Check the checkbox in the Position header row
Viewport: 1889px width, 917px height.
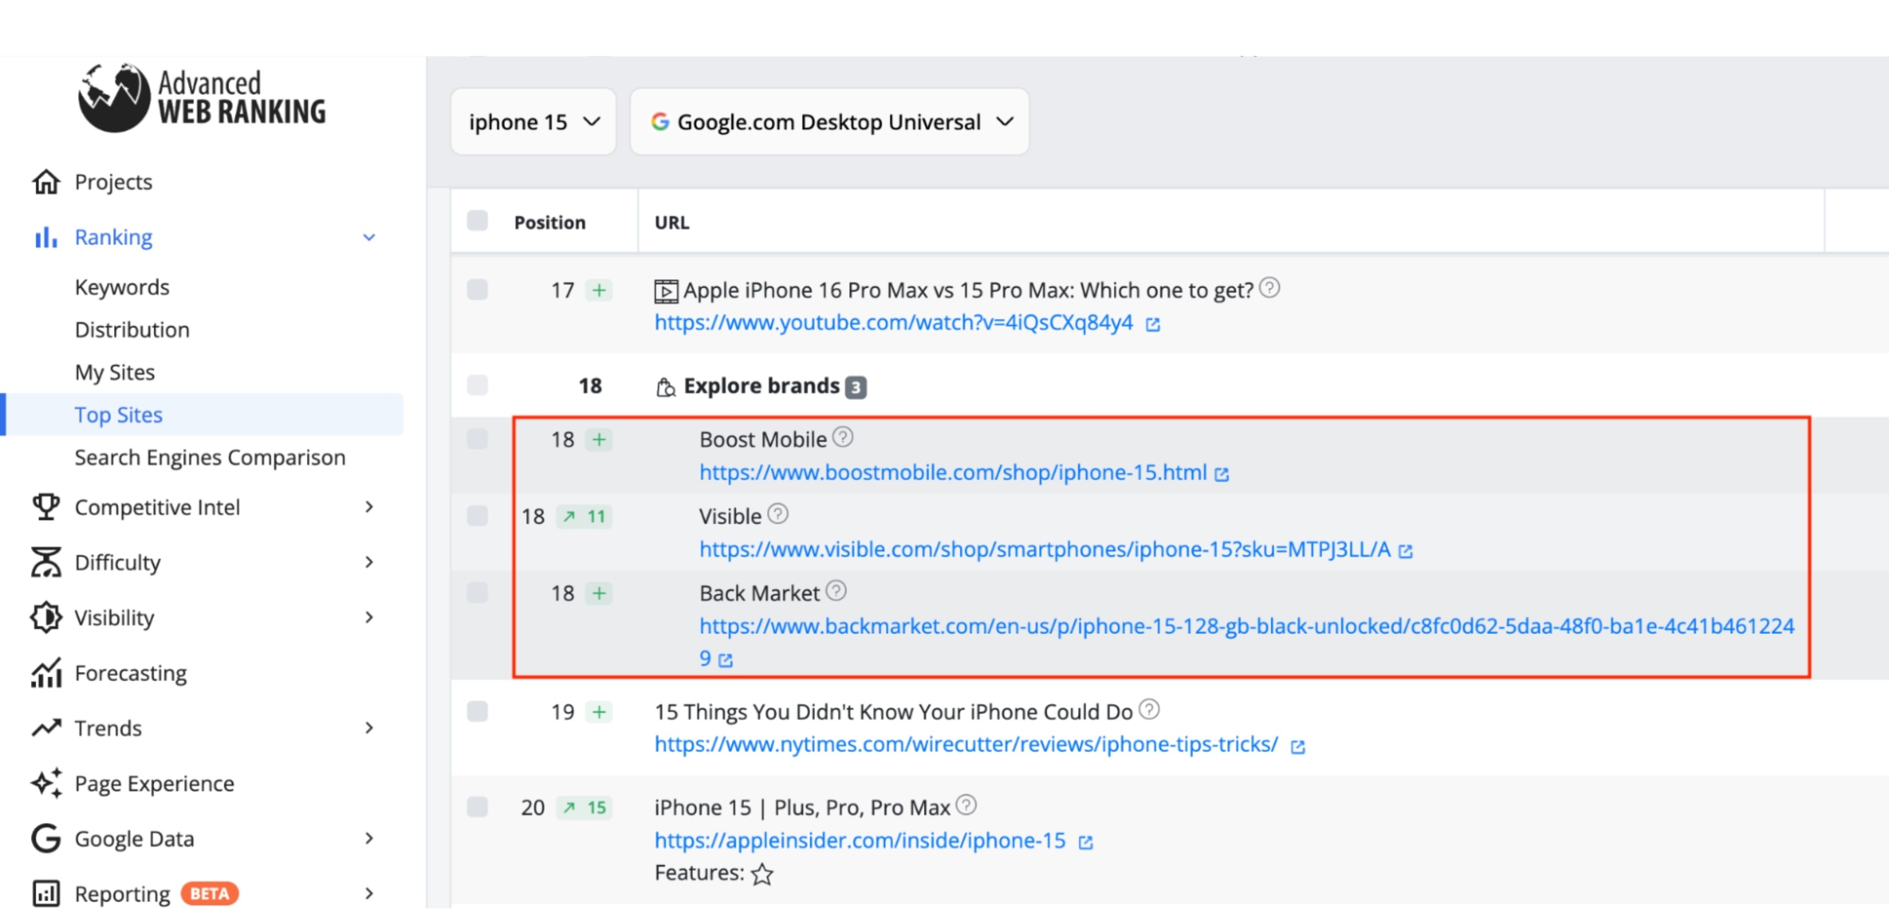[x=476, y=220]
